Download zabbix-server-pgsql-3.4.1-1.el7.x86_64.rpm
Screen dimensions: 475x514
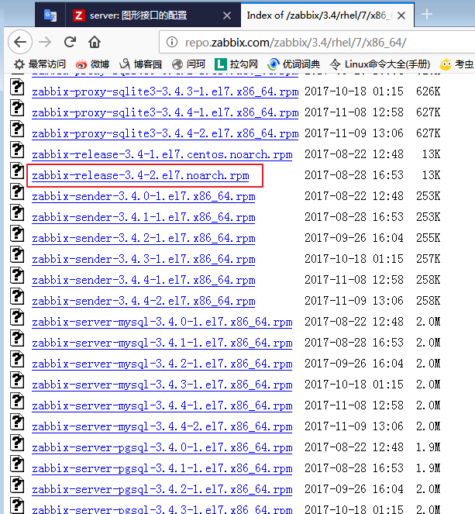[x=162, y=469]
